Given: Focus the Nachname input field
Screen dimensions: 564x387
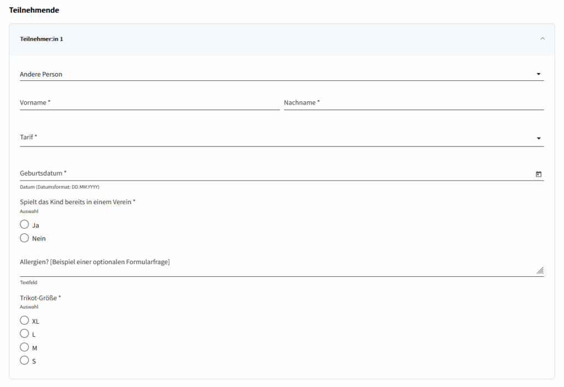Looking at the screenshot, I should pos(413,103).
